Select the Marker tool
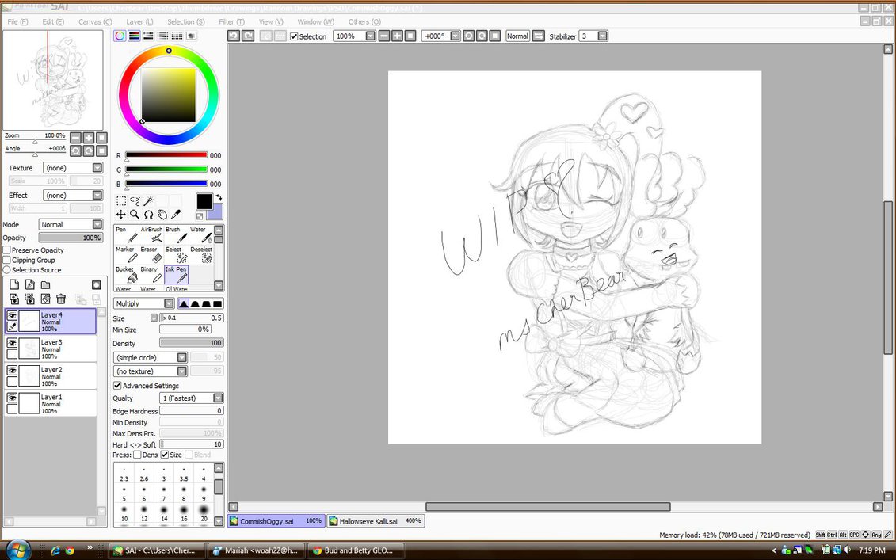The image size is (896, 560). (126, 254)
